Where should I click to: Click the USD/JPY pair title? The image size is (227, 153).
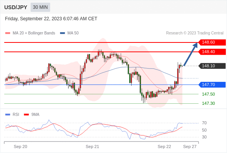[16, 7]
